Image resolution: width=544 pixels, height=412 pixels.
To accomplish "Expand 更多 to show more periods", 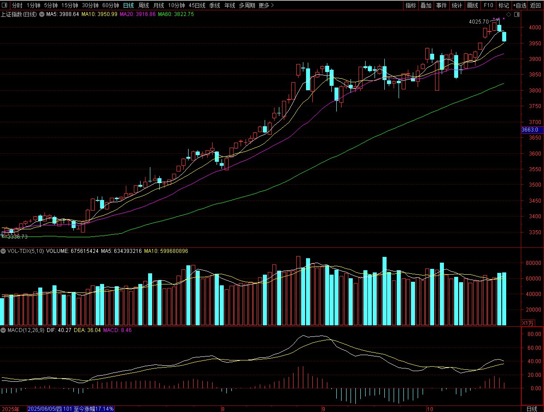I will (266, 5).
